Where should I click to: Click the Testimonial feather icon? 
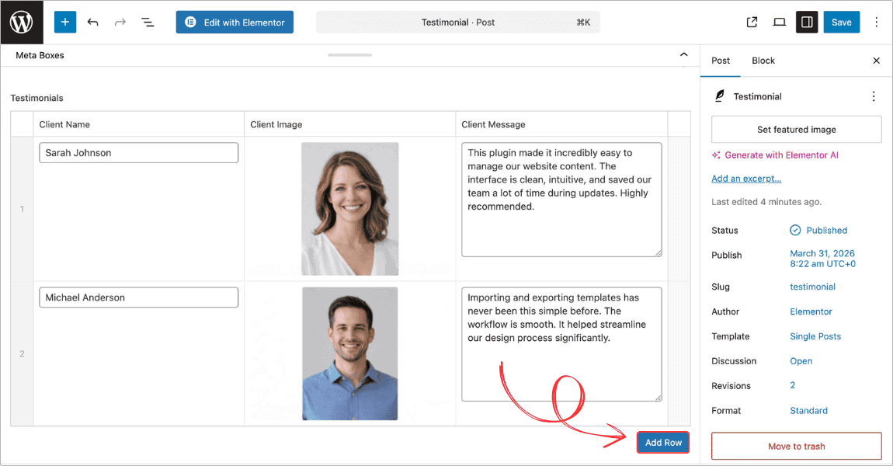tap(720, 96)
